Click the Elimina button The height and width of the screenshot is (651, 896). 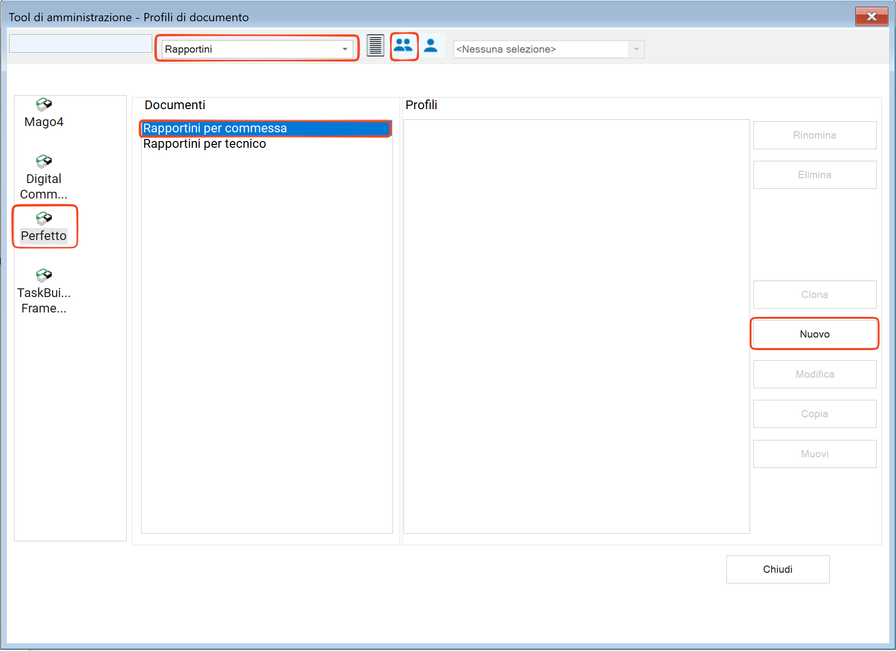(x=815, y=175)
